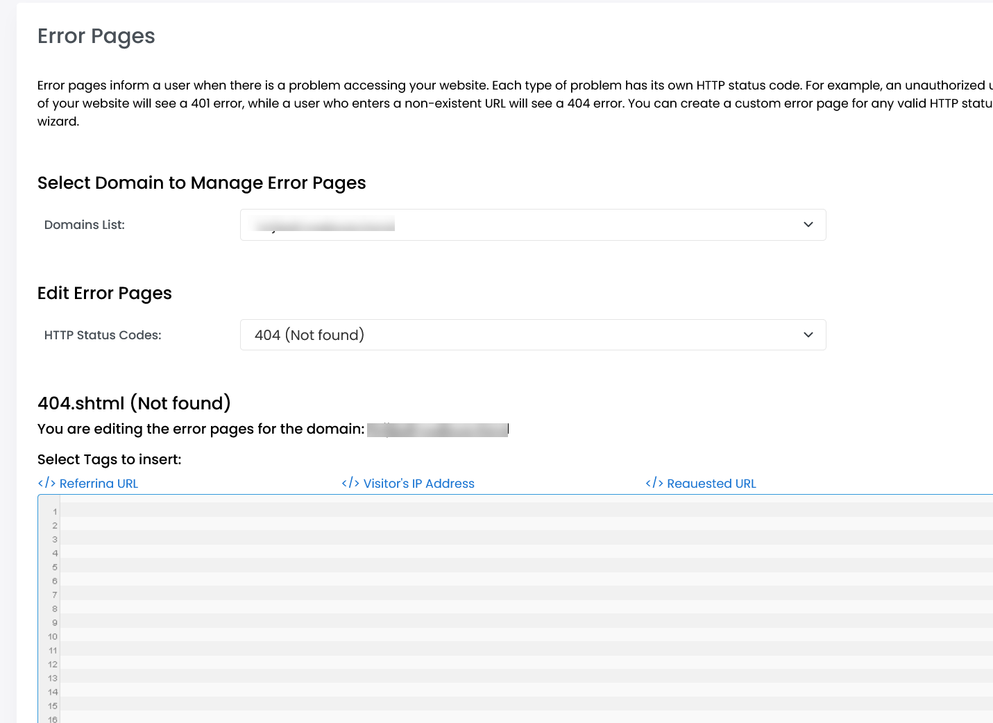Insert the Requested URL tag

[x=711, y=484]
